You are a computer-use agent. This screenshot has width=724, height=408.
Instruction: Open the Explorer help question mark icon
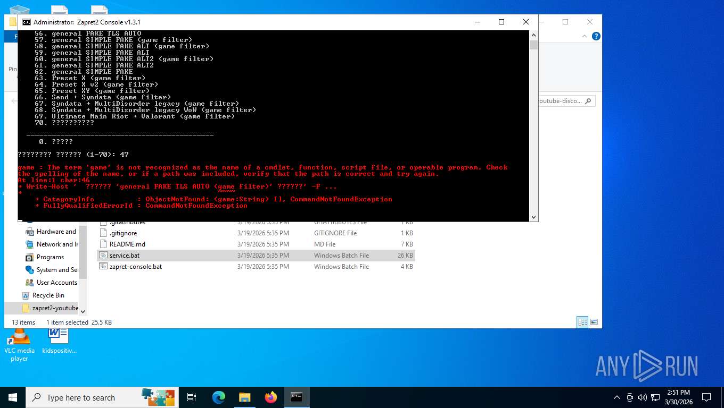point(596,36)
